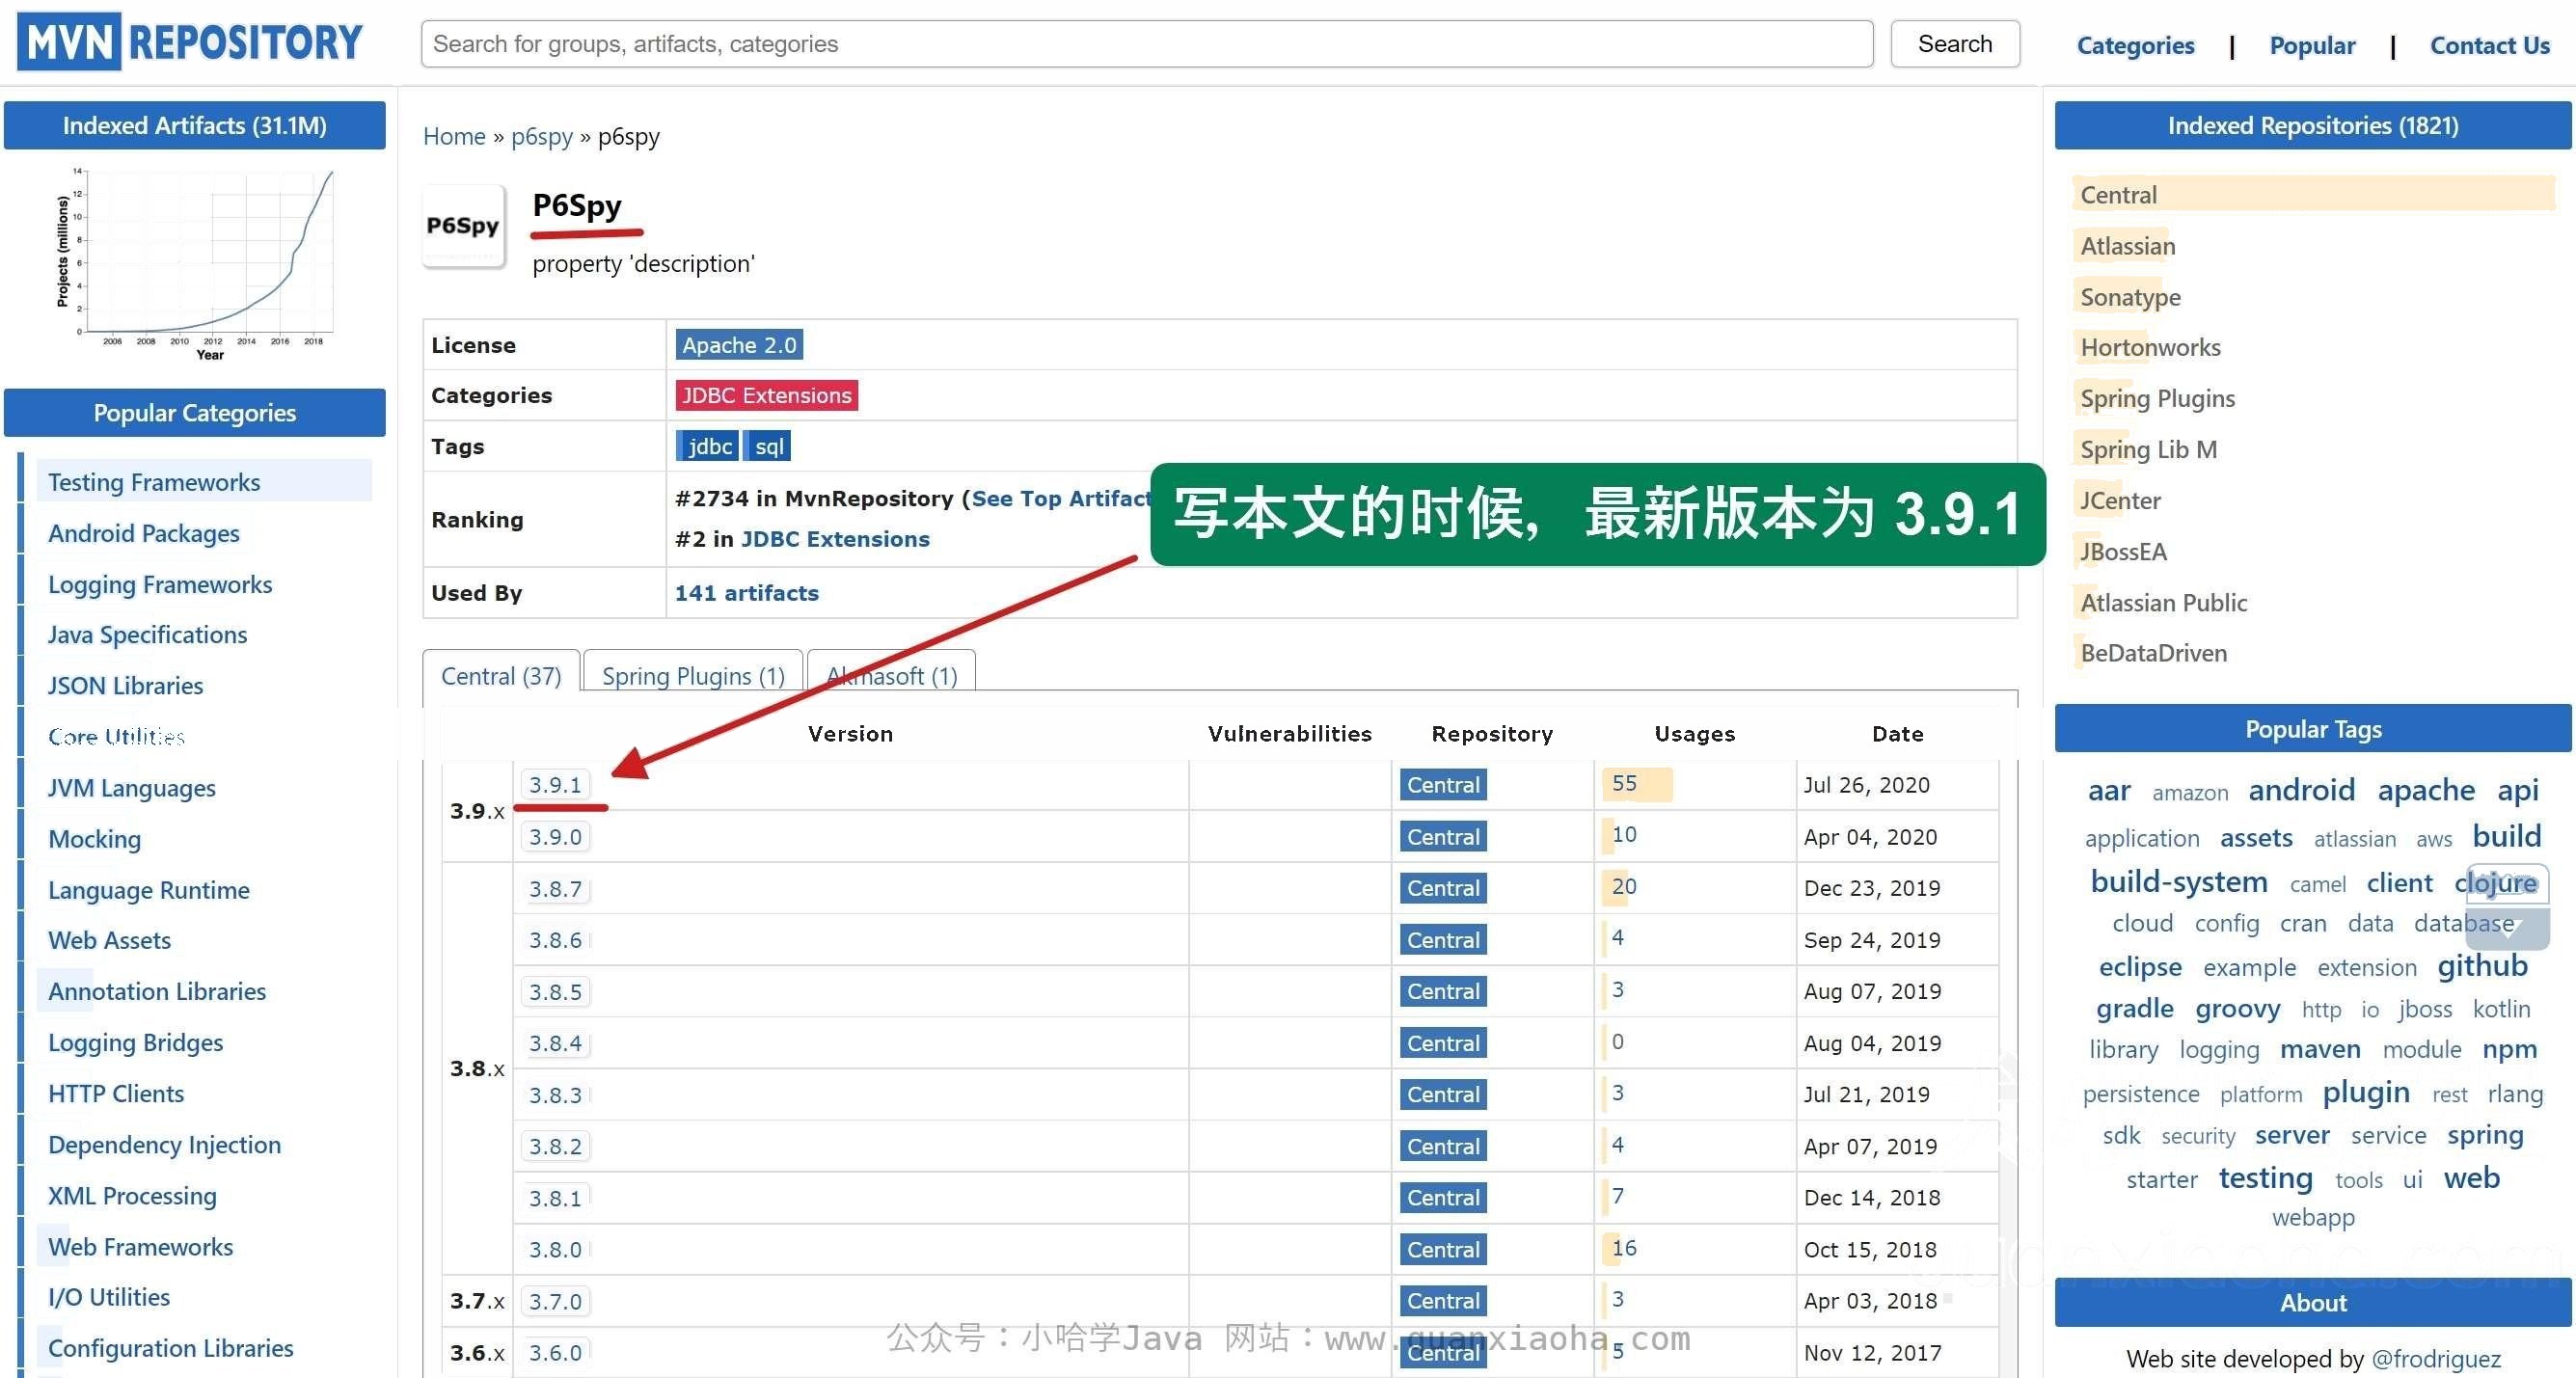Open See Top Artifacts ranking link
The width and height of the screenshot is (2576, 1378).
[x=1060, y=498]
